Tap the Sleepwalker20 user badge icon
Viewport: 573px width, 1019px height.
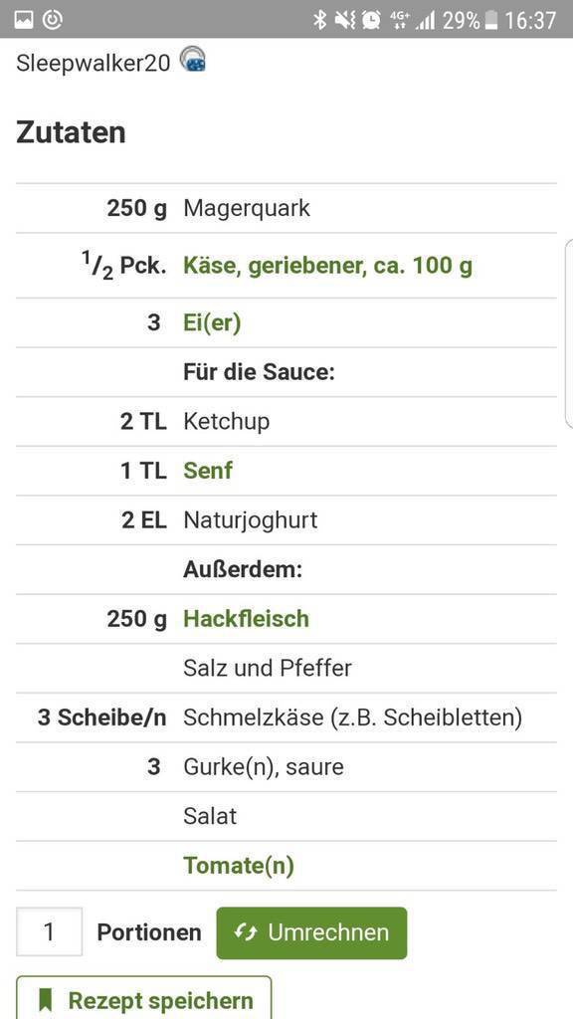[x=193, y=59]
